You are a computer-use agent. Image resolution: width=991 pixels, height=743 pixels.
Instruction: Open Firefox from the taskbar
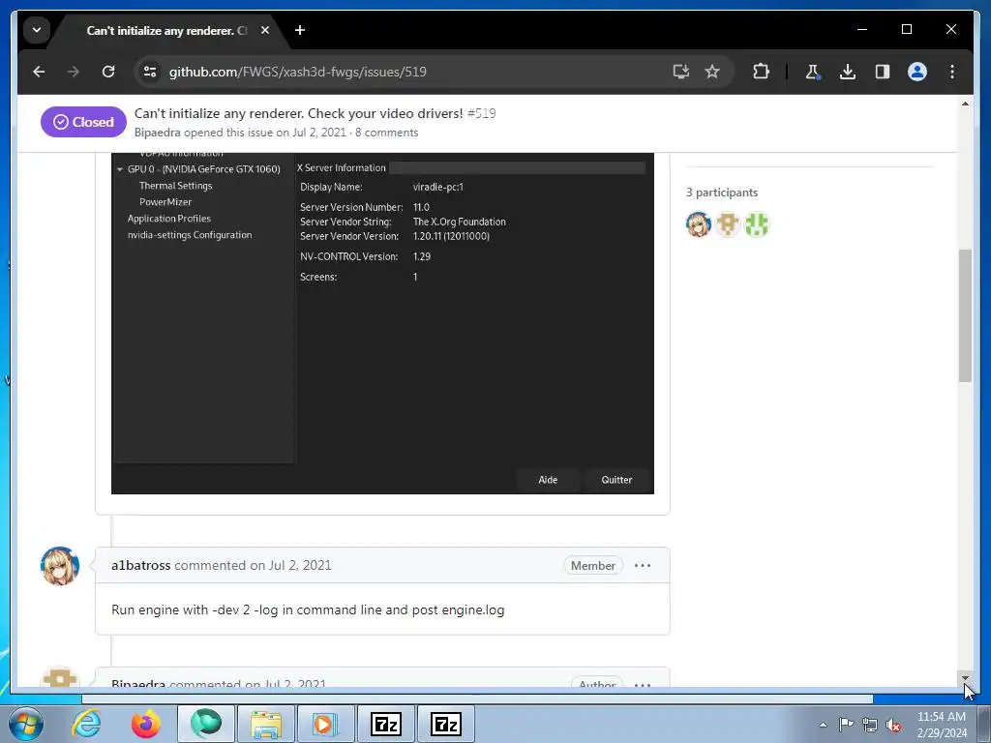click(146, 724)
